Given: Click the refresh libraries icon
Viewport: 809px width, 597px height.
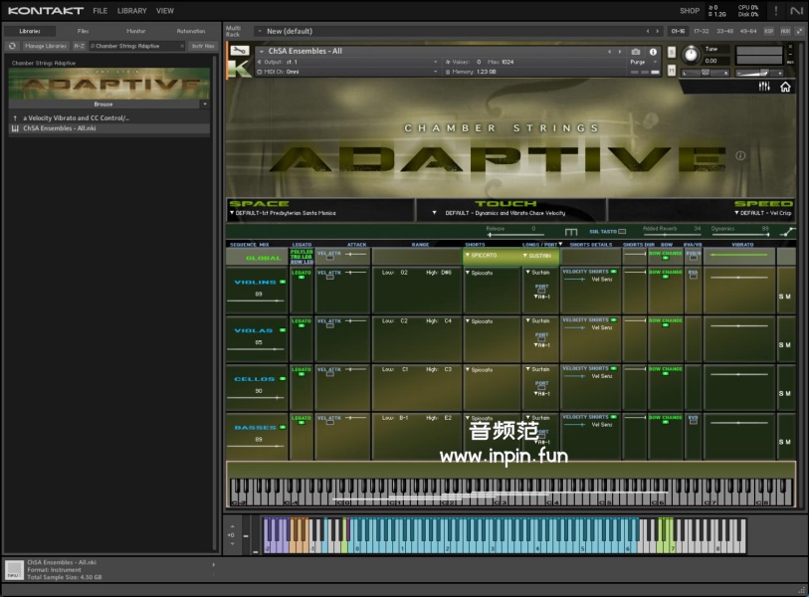Looking at the screenshot, I should (12, 46).
